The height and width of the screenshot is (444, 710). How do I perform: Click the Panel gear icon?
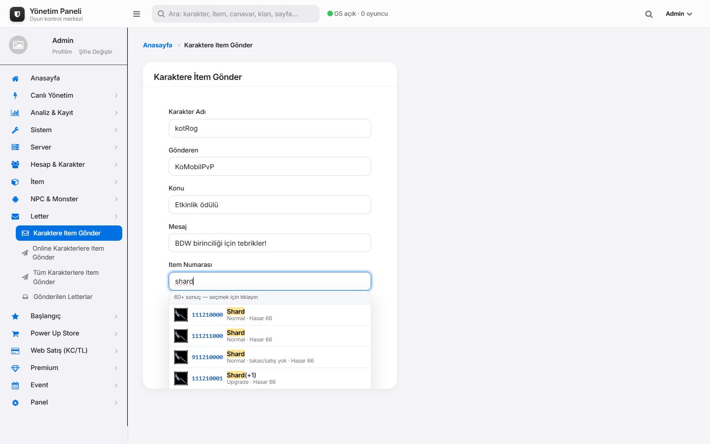click(x=15, y=403)
